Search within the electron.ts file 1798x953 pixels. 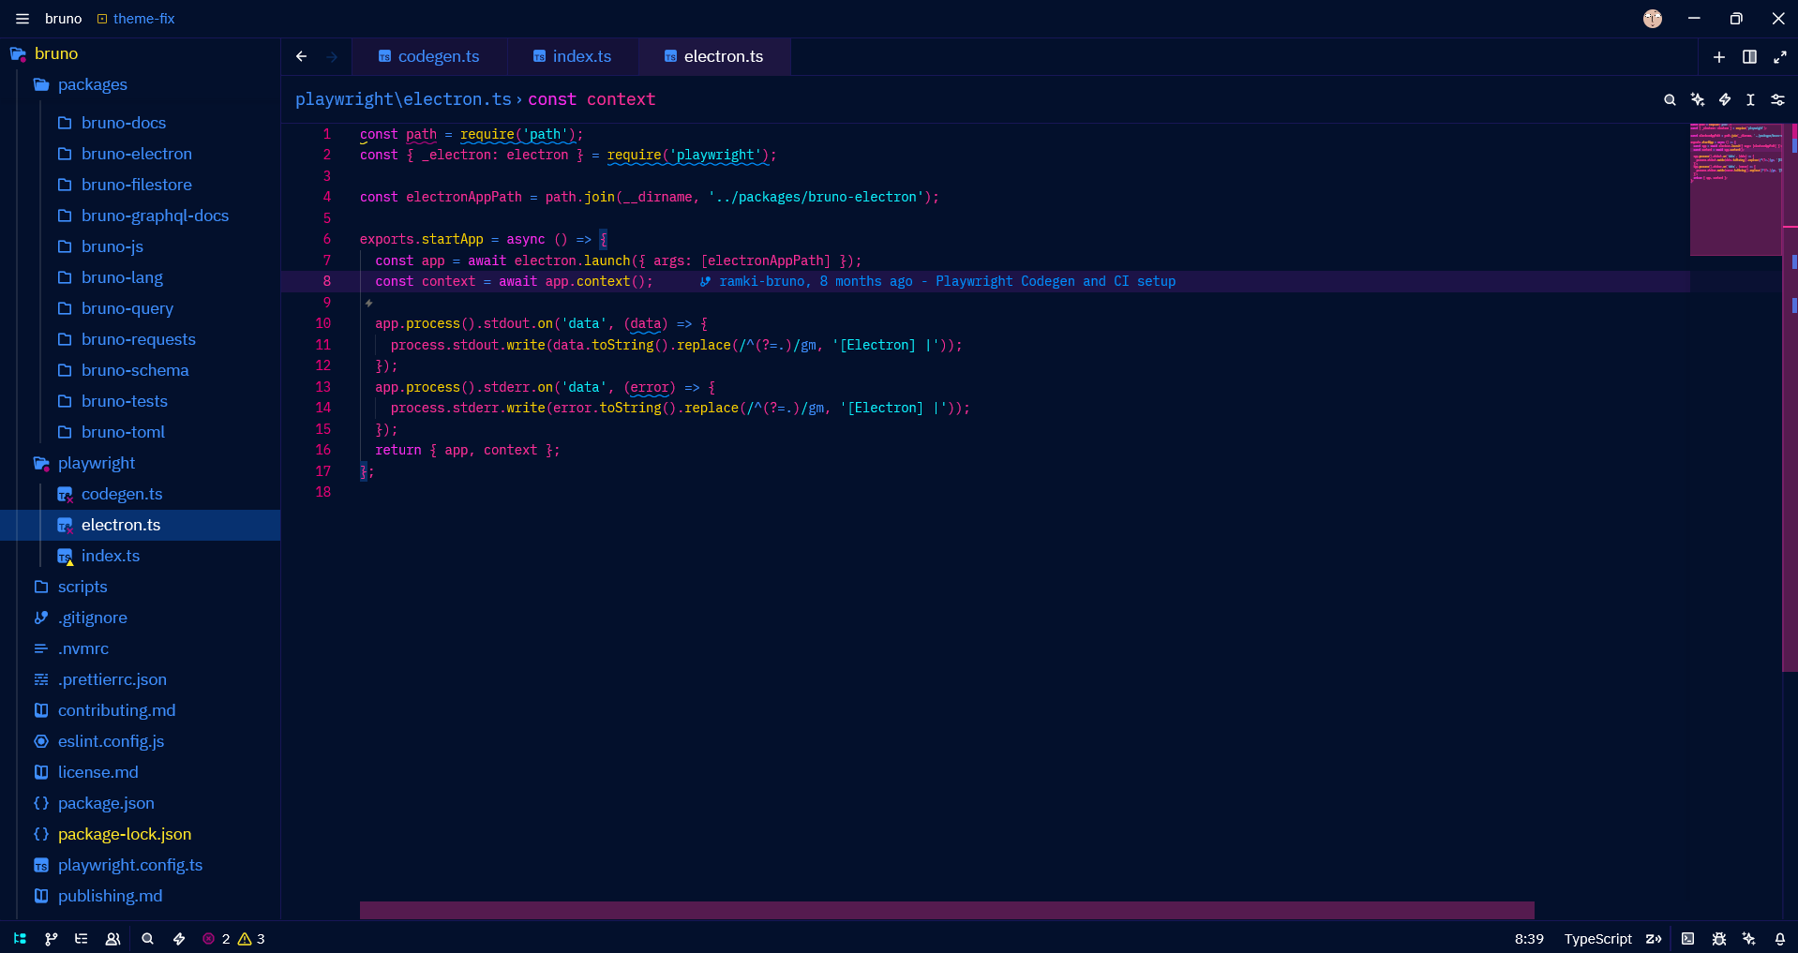point(1670,99)
